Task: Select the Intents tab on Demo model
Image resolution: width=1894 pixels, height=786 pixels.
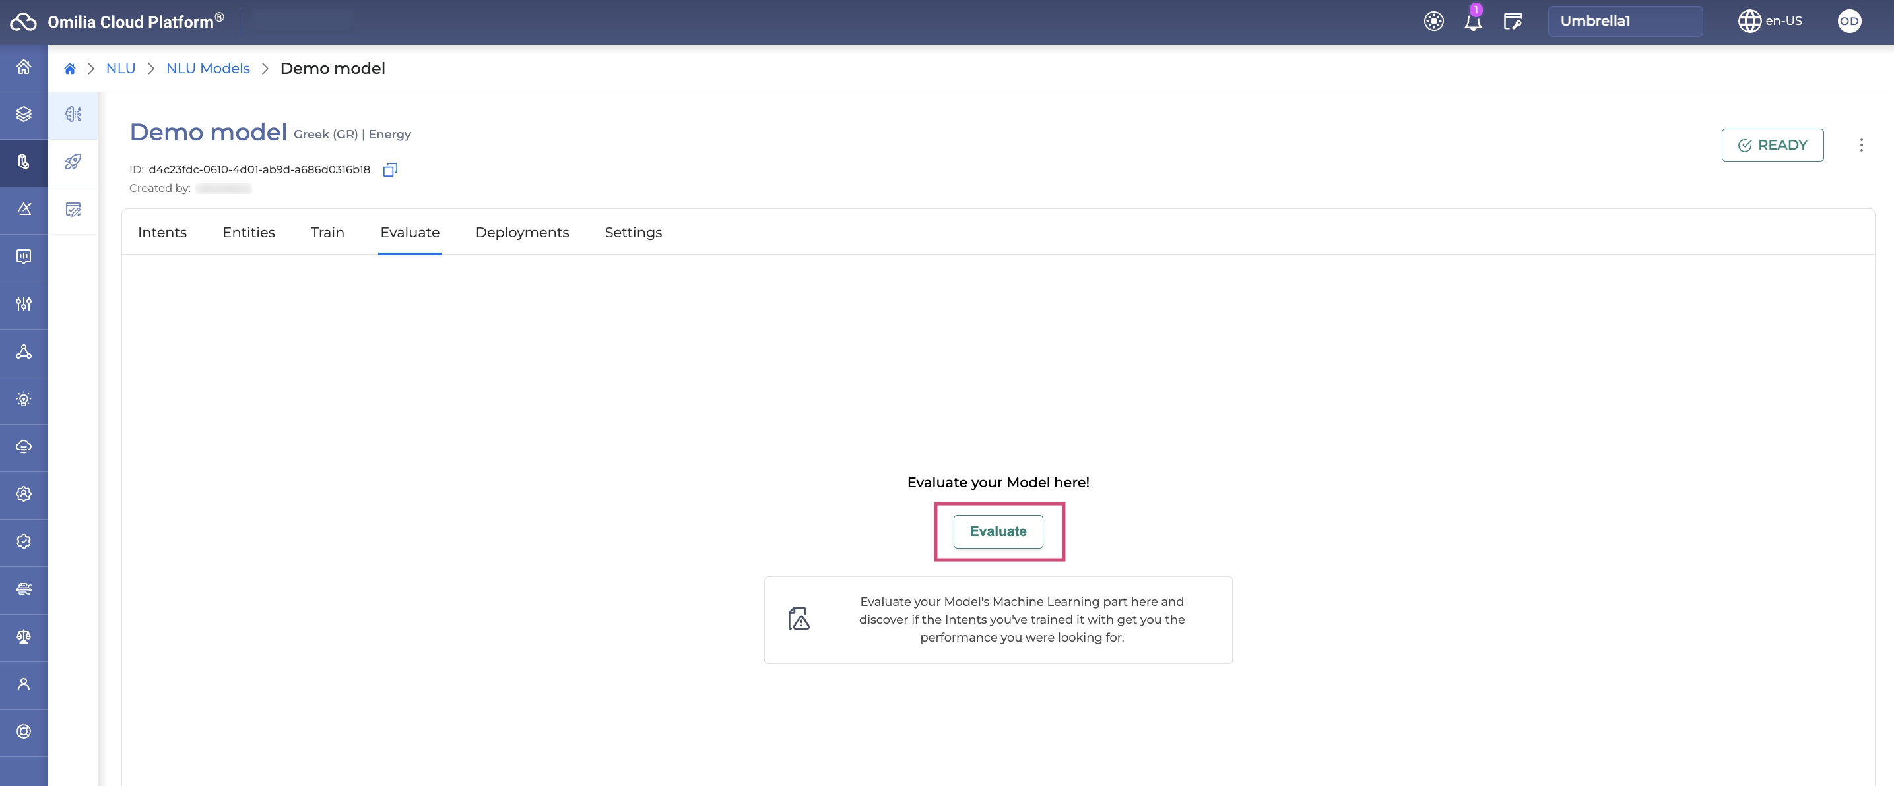Action: tap(162, 232)
